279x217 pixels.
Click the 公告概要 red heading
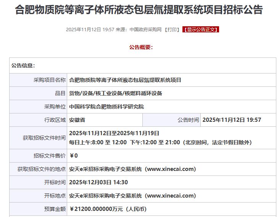point(141,47)
